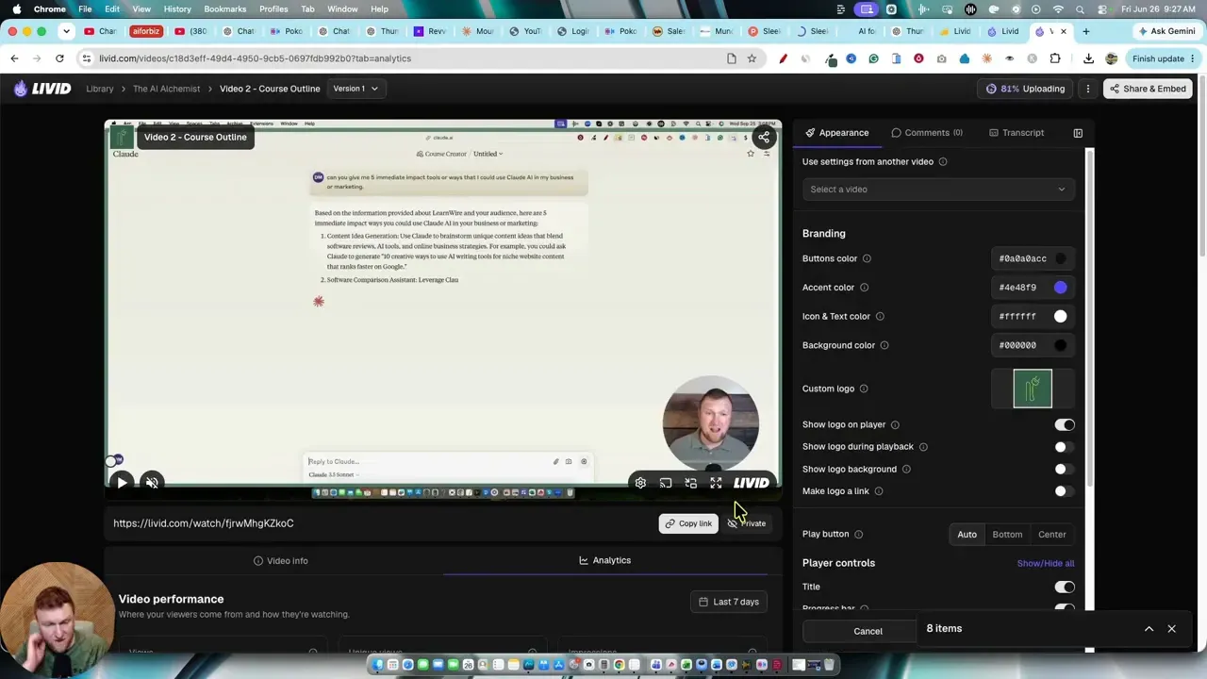Click the Buttons color swatch
This screenshot has height=679, width=1207.
click(1061, 258)
